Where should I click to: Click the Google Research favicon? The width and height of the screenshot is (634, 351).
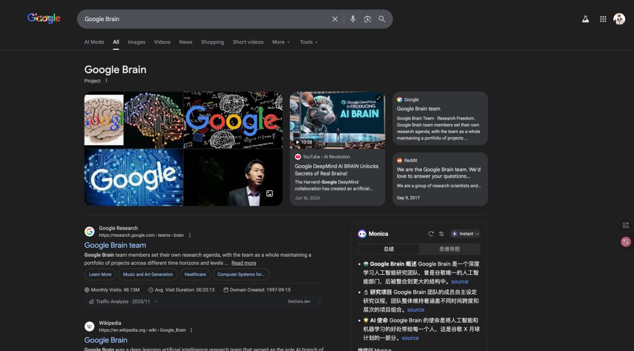coord(89,231)
